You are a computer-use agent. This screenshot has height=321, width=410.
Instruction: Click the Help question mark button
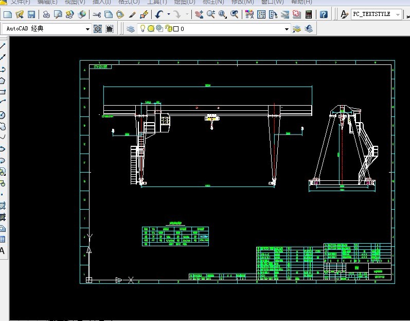click(x=324, y=14)
